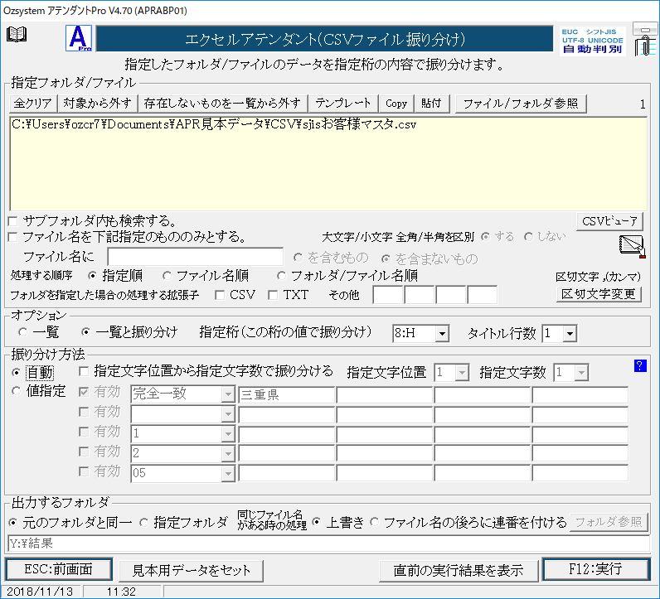The width and height of the screenshot is (660, 599).
Task: Click 直前の実行結果を表示 button
Action: click(459, 570)
